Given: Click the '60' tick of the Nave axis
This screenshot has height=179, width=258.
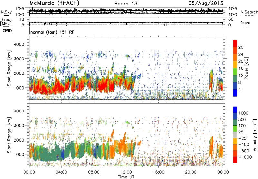Looking at the screenshot, I should click(x=231, y=19).
